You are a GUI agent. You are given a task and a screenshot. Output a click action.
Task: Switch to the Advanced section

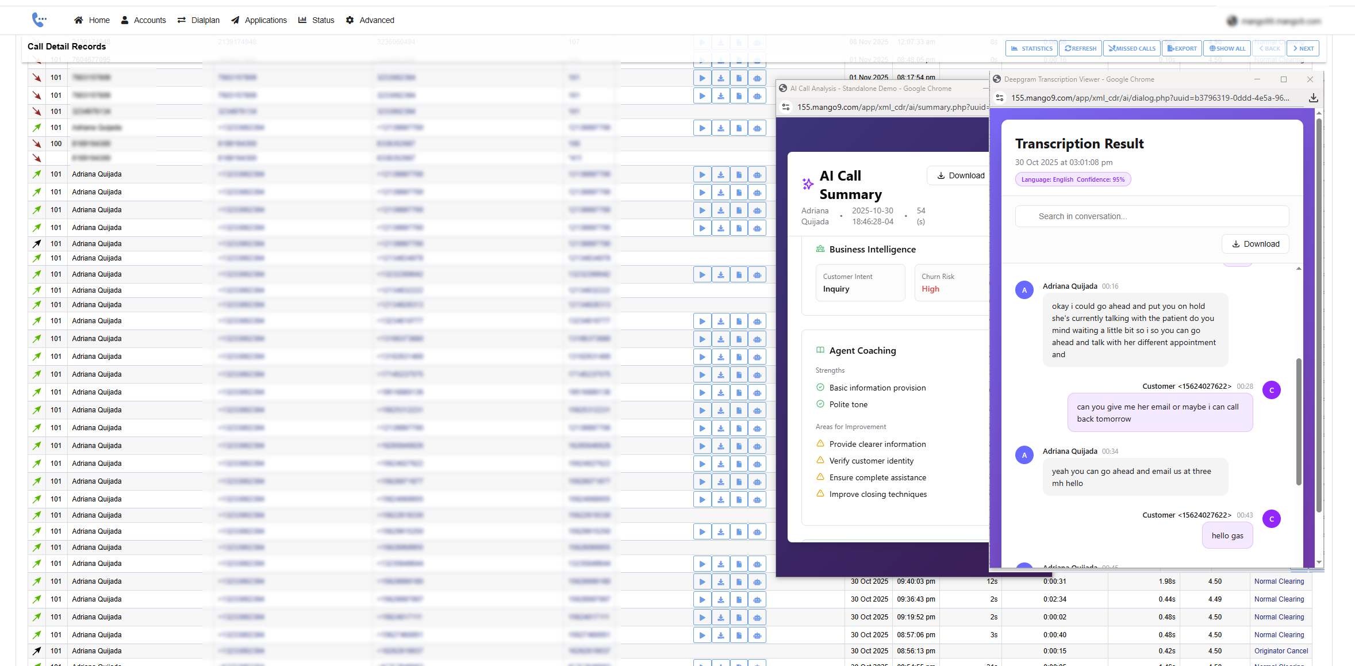[370, 20]
